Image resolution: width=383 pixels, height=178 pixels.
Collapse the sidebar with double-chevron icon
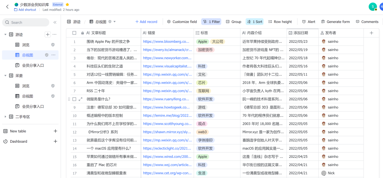coord(55,22)
